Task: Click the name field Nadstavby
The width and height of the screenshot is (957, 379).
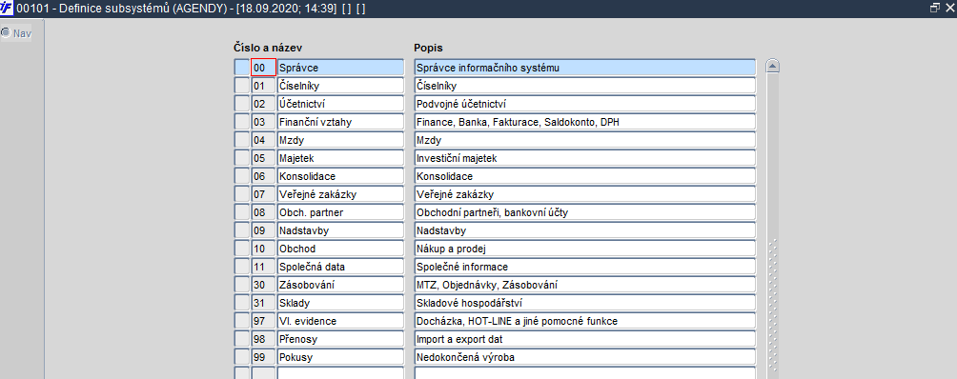Action: pos(340,230)
